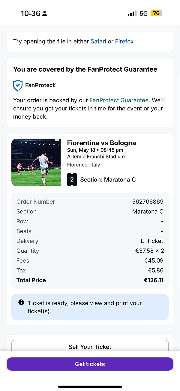Open the FanProtect Guarantee link
The image size is (180, 391).
click(x=119, y=100)
